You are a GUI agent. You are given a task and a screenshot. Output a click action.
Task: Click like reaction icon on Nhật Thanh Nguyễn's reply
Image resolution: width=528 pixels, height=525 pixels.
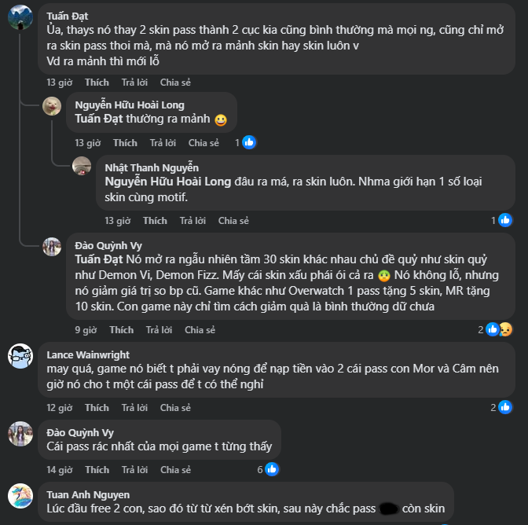[505, 220]
